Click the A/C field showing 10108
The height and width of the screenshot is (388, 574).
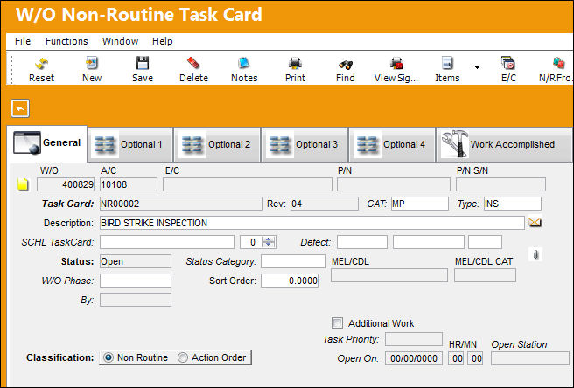tap(129, 184)
